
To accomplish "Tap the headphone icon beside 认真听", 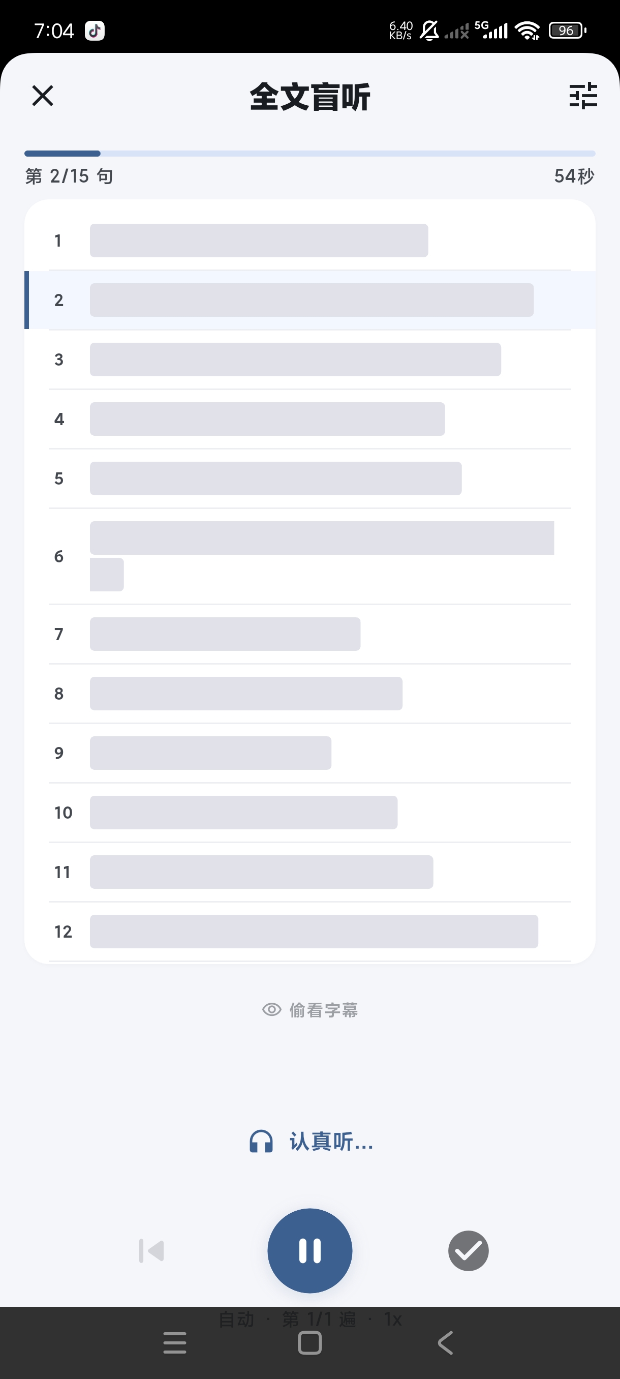I will (261, 1142).
